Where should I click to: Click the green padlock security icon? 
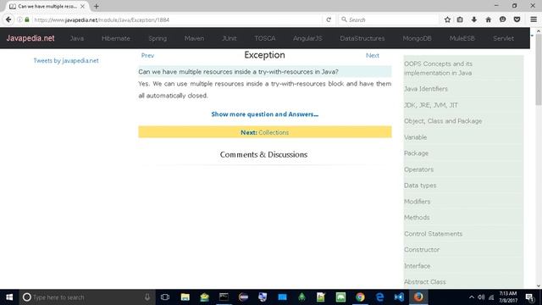pos(27,19)
